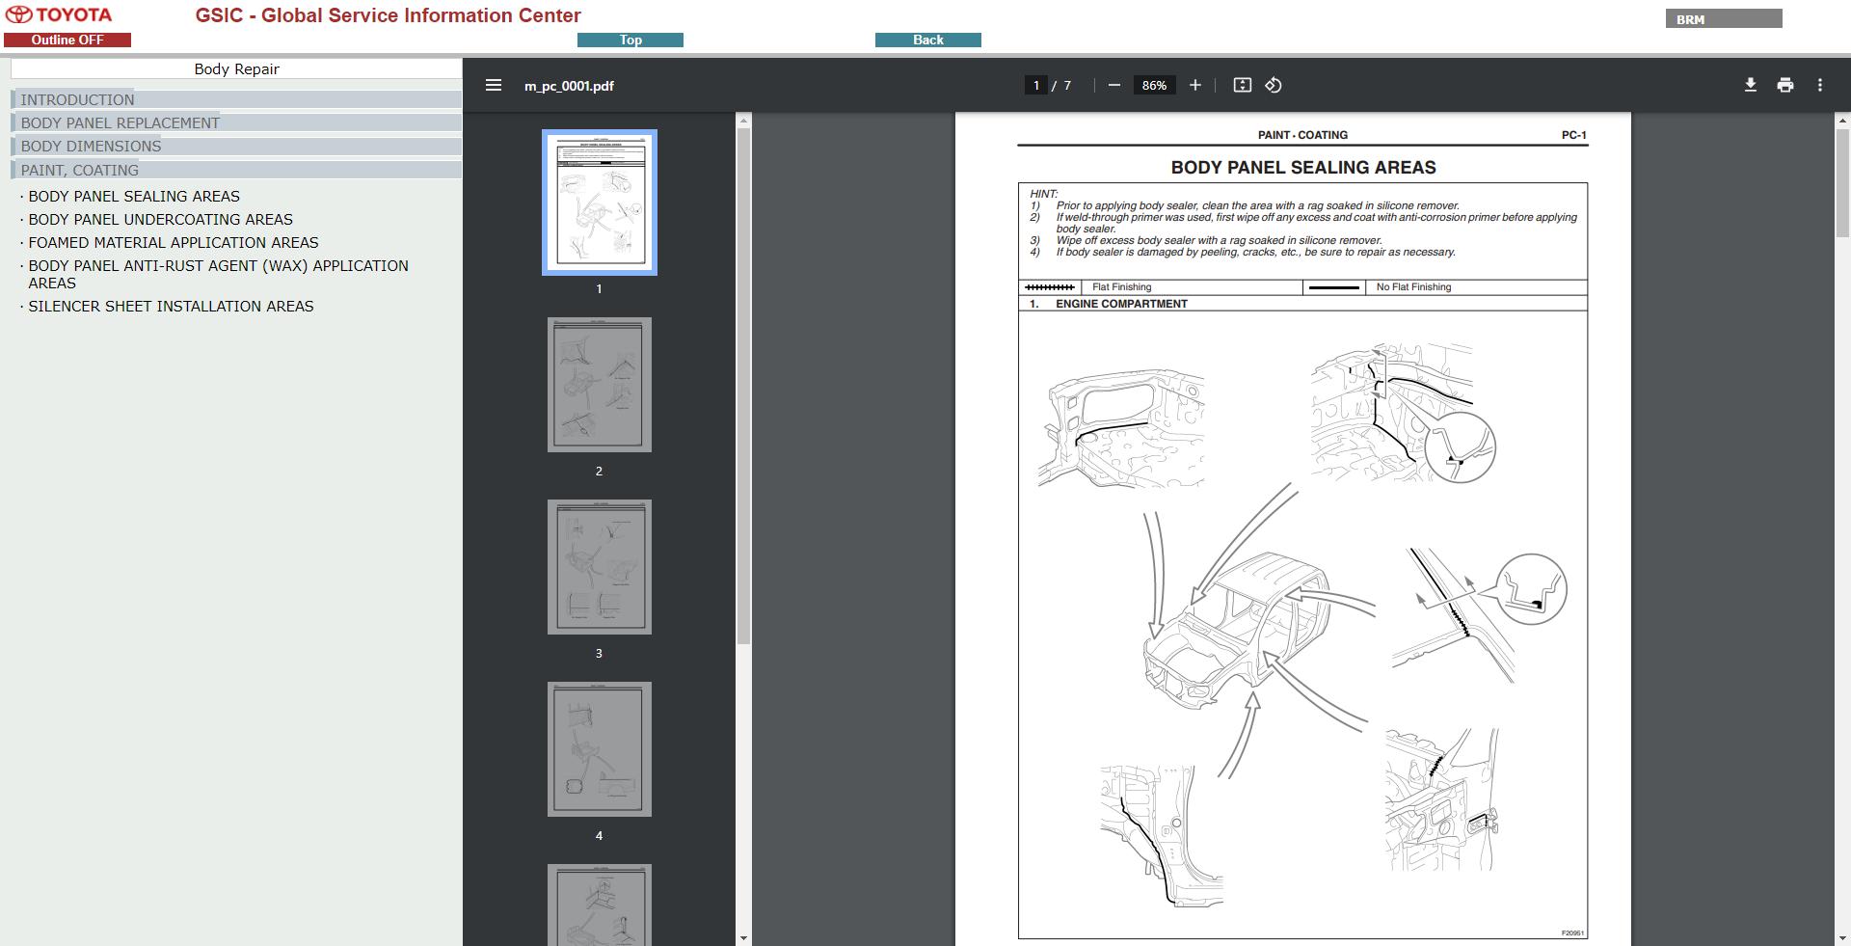Click the BODY PANEL SEALING AREAS page heading

[x=1303, y=167]
